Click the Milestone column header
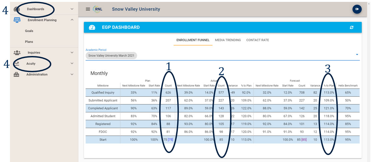 [x=103, y=86]
